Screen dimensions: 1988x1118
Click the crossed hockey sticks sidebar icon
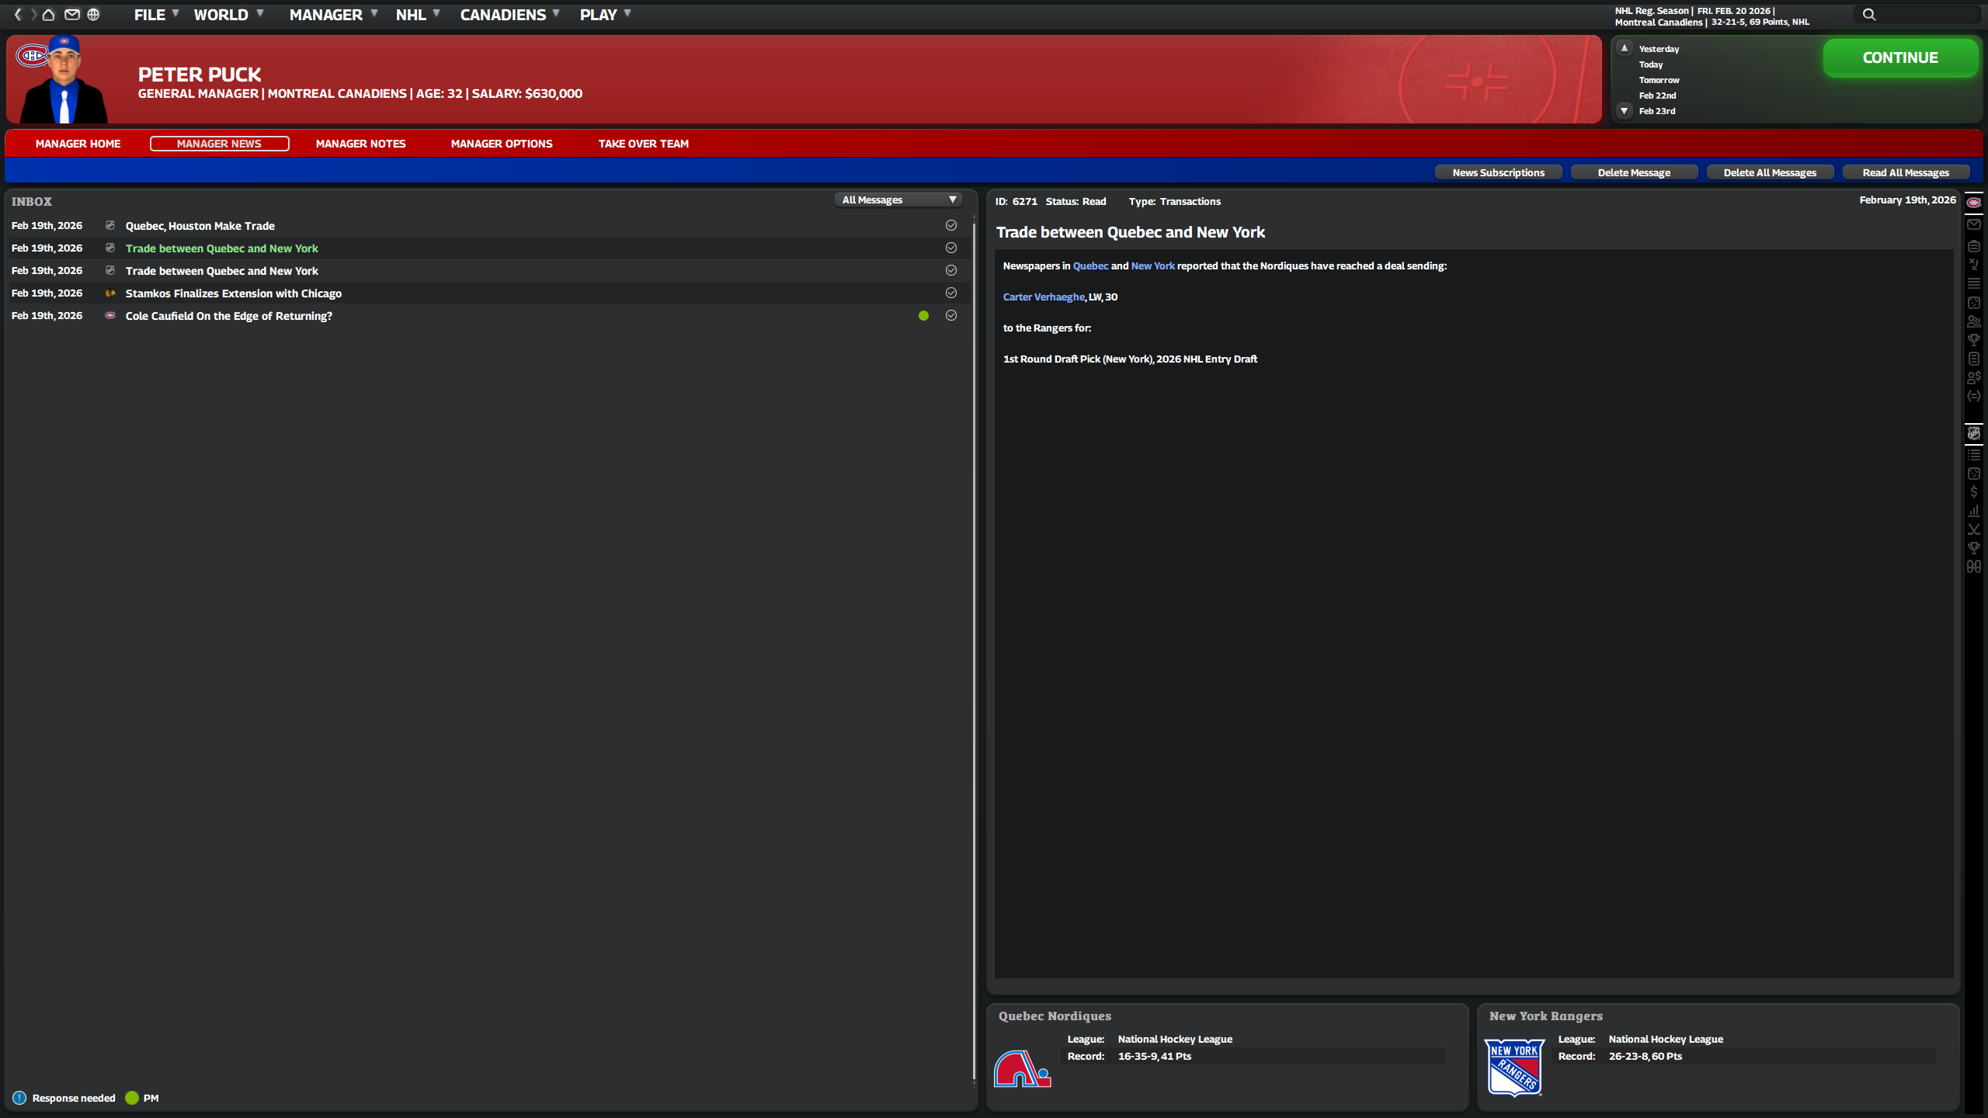click(1973, 529)
